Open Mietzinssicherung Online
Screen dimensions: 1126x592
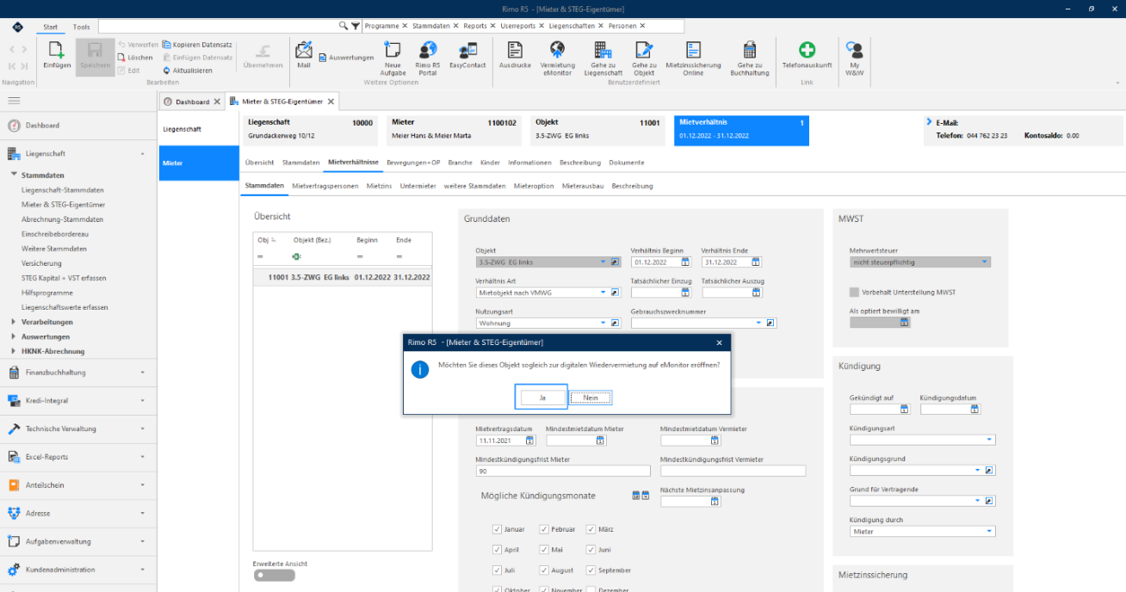tap(693, 58)
